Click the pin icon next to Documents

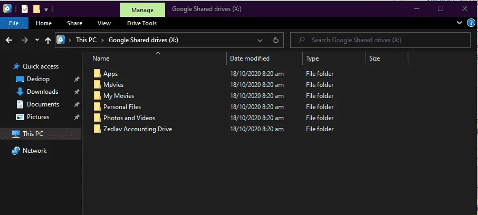click(x=77, y=104)
